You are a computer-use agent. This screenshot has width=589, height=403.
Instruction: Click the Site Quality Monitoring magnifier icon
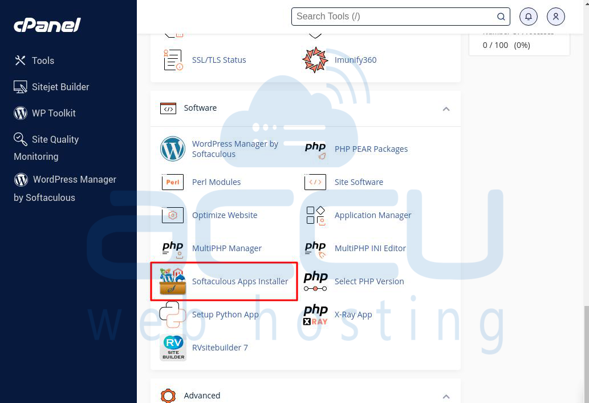(21, 139)
